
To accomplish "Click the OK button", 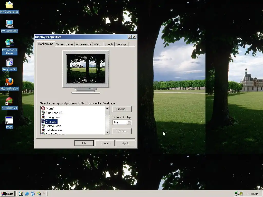I will (x=84, y=143).
